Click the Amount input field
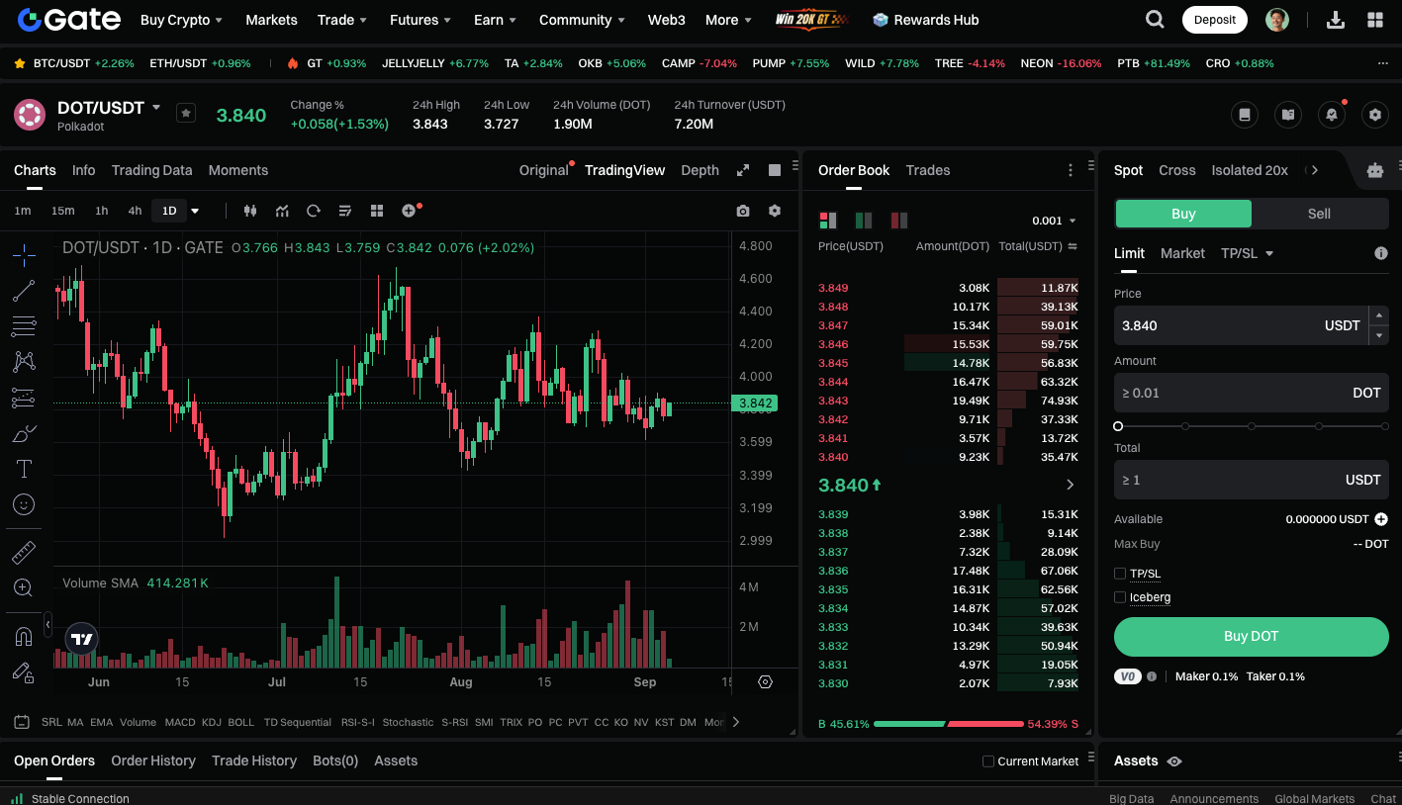The height and width of the screenshot is (805, 1402). click(x=1251, y=393)
